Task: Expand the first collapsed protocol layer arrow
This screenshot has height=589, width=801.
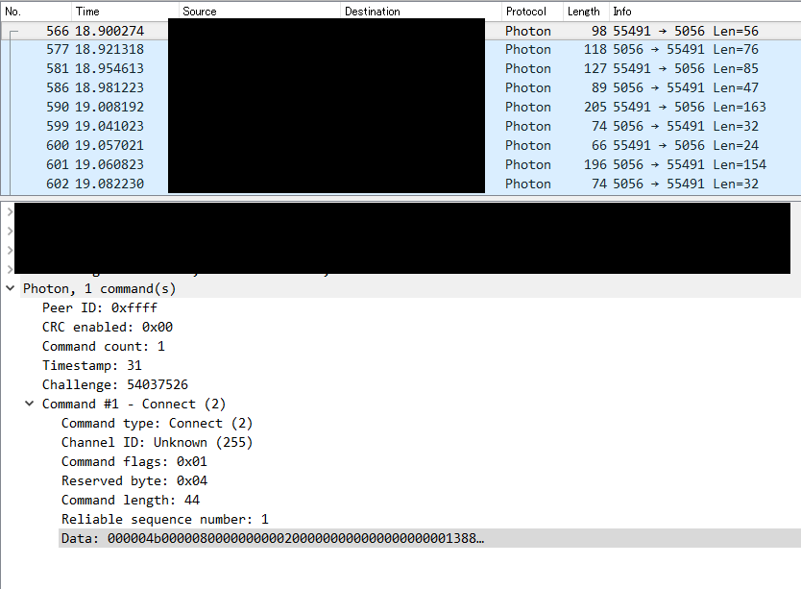Action: pyautogui.click(x=10, y=211)
